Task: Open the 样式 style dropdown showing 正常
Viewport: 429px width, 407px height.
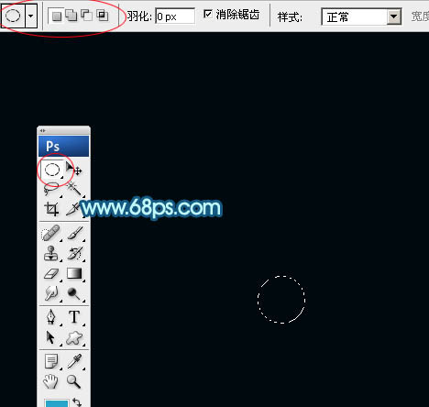Action: [361, 16]
